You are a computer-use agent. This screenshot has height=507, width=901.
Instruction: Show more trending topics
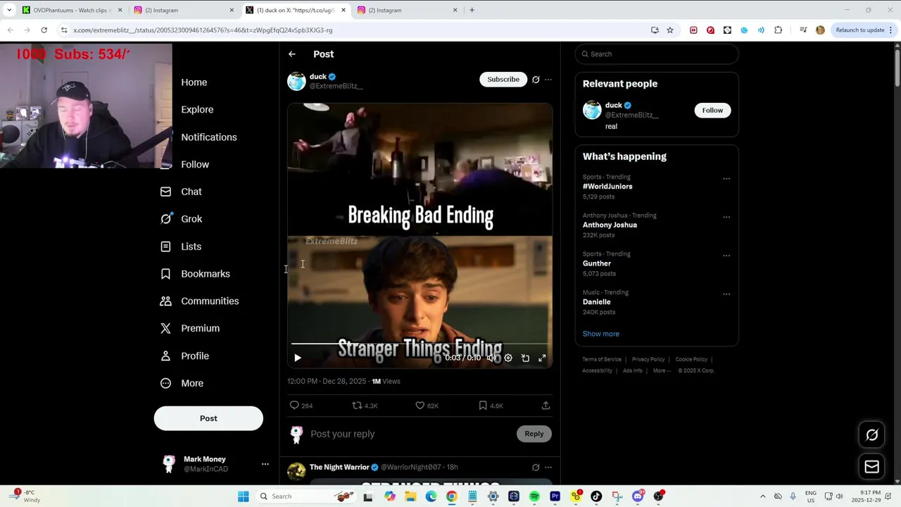point(601,334)
